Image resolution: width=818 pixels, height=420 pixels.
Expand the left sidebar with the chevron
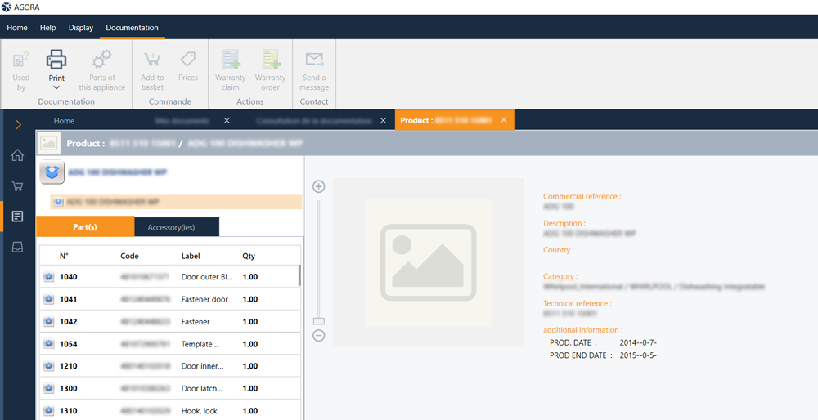pyautogui.click(x=18, y=124)
